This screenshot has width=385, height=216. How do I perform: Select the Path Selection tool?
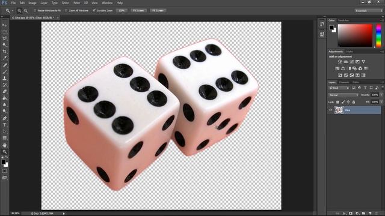coord(4,131)
